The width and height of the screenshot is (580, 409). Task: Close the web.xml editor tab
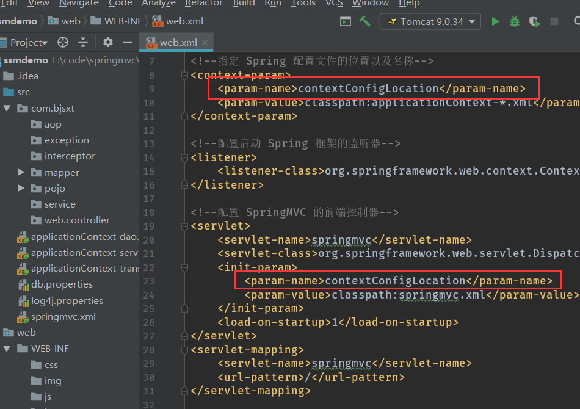coord(205,43)
